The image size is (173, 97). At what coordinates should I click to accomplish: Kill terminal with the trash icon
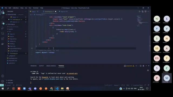[x=143, y=66]
